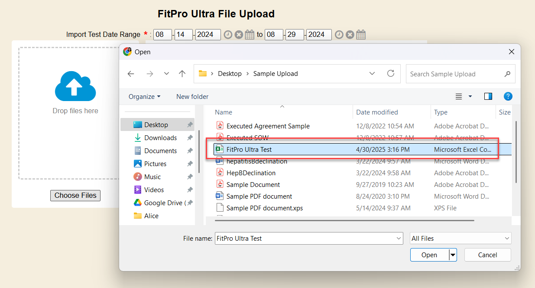Select Downloads in the navigation pane
The height and width of the screenshot is (288, 535).
(160, 138)
